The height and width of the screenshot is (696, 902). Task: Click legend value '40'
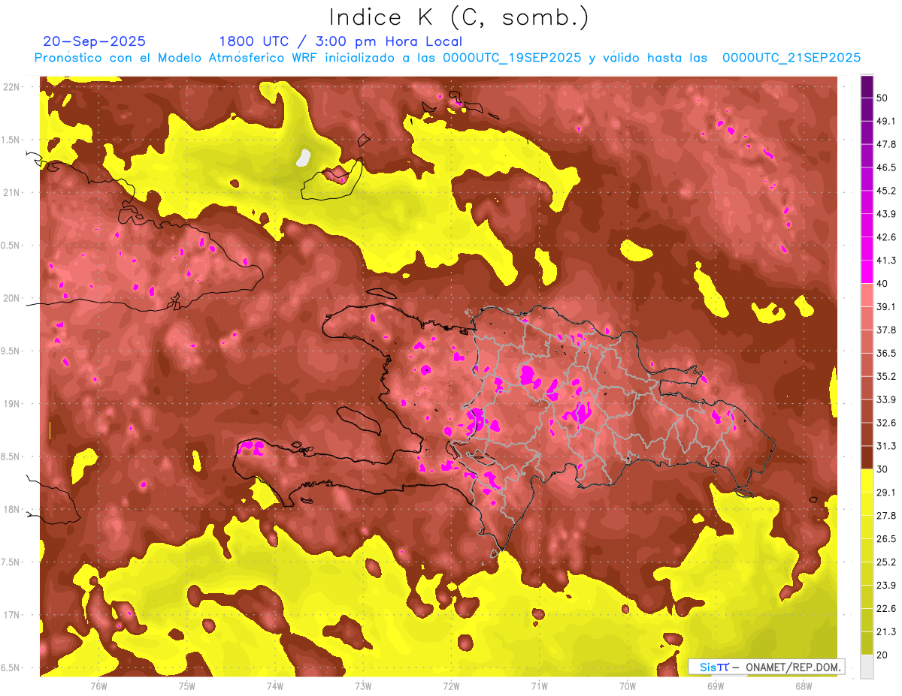pos(882,283)
